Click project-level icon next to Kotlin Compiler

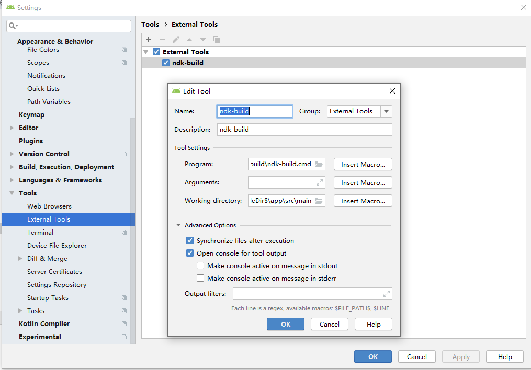tap(125, 323)
